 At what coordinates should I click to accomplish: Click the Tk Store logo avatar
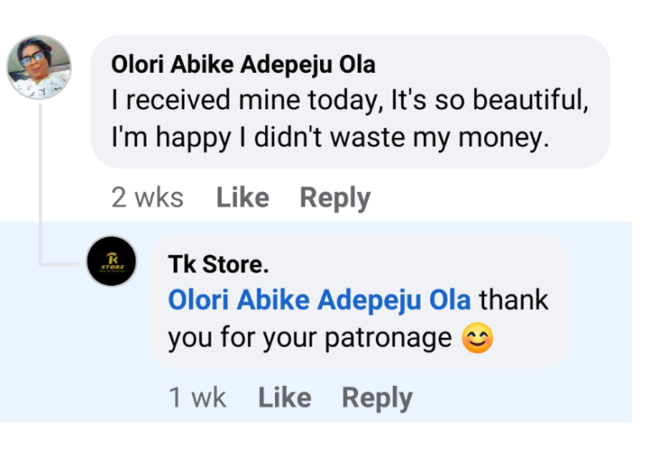point(112,262)
